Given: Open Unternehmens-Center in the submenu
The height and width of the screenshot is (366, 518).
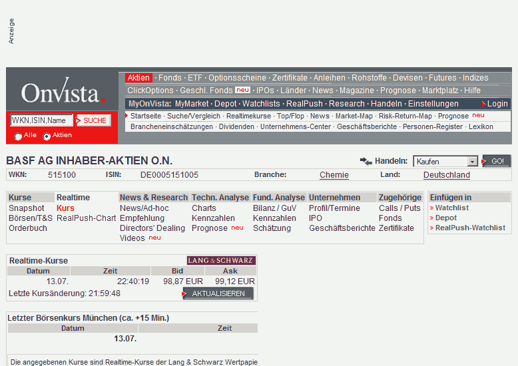Looking at the screenshot, I should (296, 126).
